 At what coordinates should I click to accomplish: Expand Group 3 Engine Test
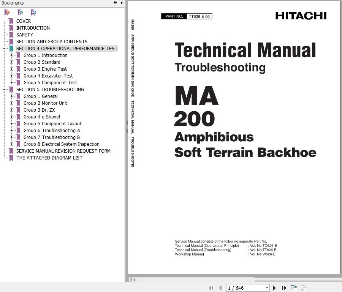coord(11,69)
